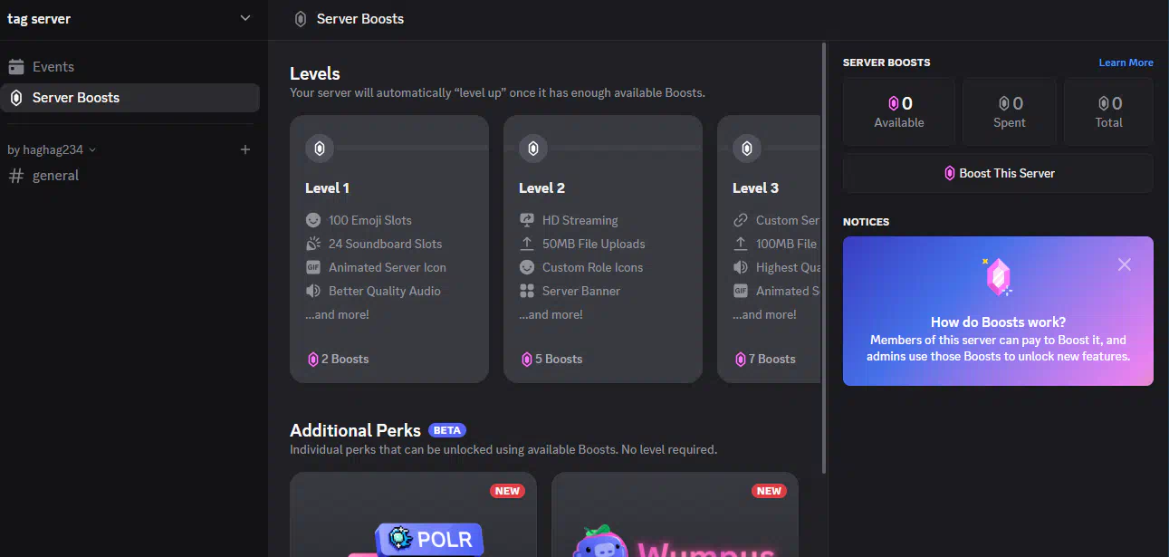The height and width of the screenshot is (557, 1169).
Task: Click the Spent boosts counter
Action: tap(1009, 111)
